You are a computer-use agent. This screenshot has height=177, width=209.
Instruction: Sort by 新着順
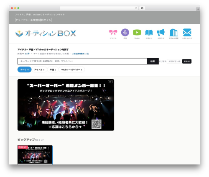point(187,61)
